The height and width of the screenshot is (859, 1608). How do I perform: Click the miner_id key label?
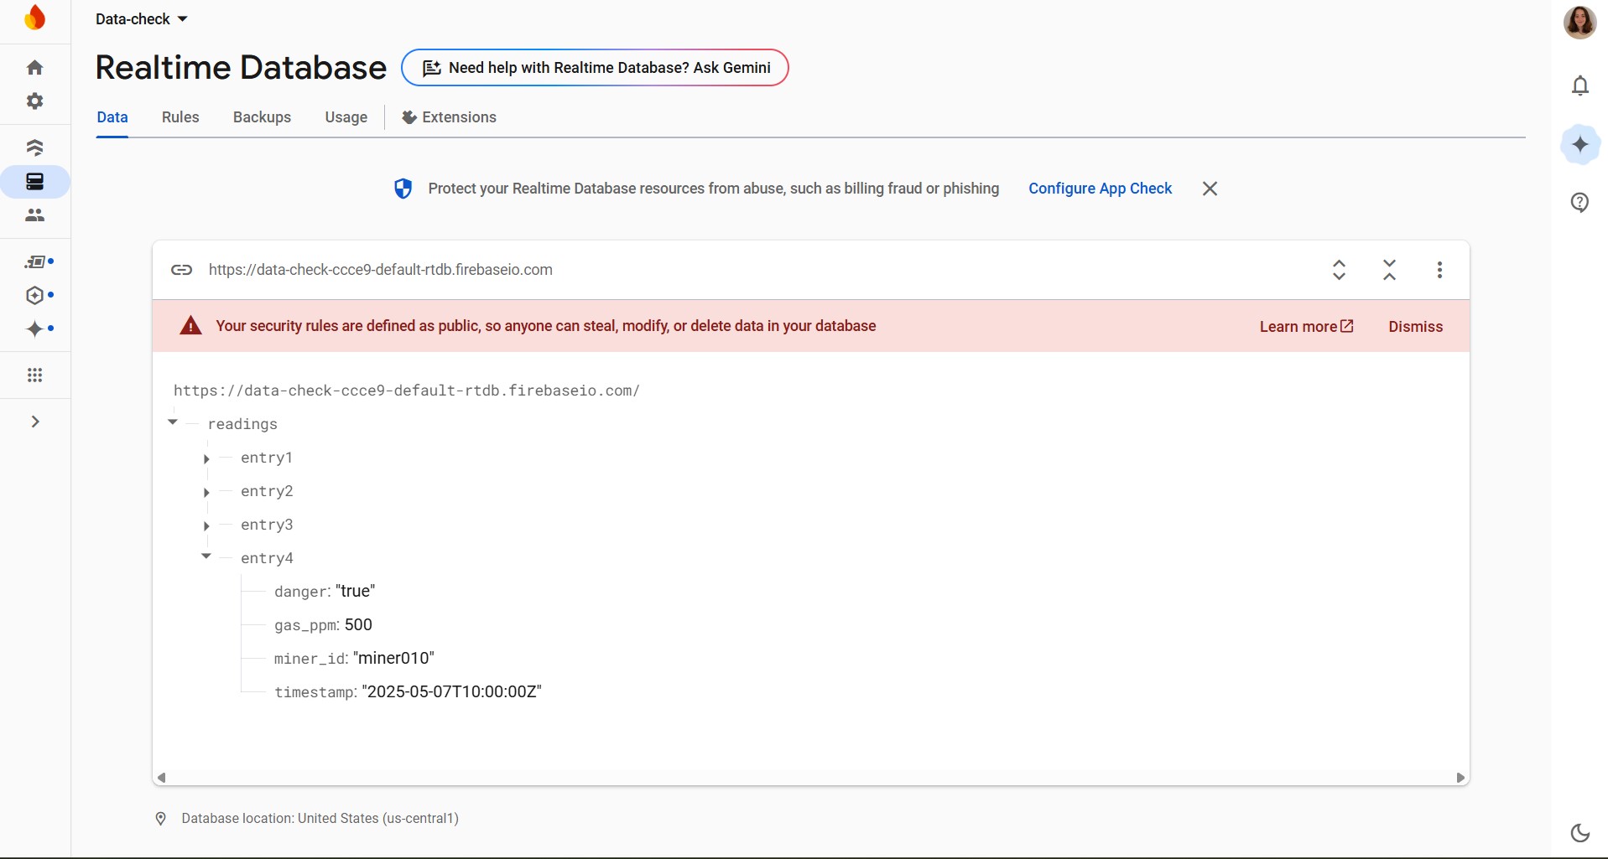(310, 659)
